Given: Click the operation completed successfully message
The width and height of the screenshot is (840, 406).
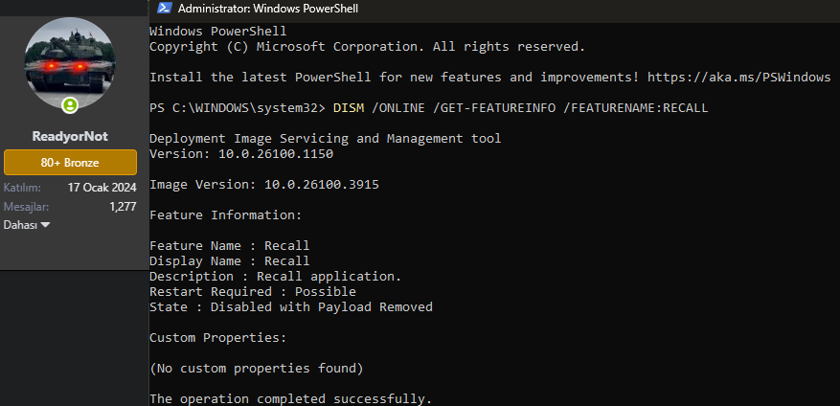Looking at the screenshot, I should [291, 398].
